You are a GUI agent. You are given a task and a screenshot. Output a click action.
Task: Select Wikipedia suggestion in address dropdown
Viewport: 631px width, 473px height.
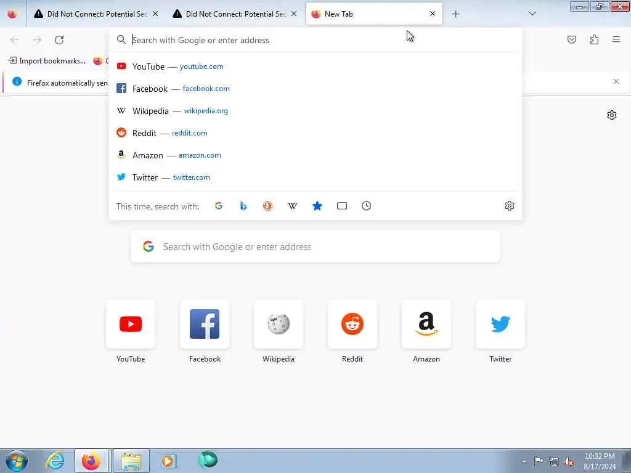coord(315,111)
